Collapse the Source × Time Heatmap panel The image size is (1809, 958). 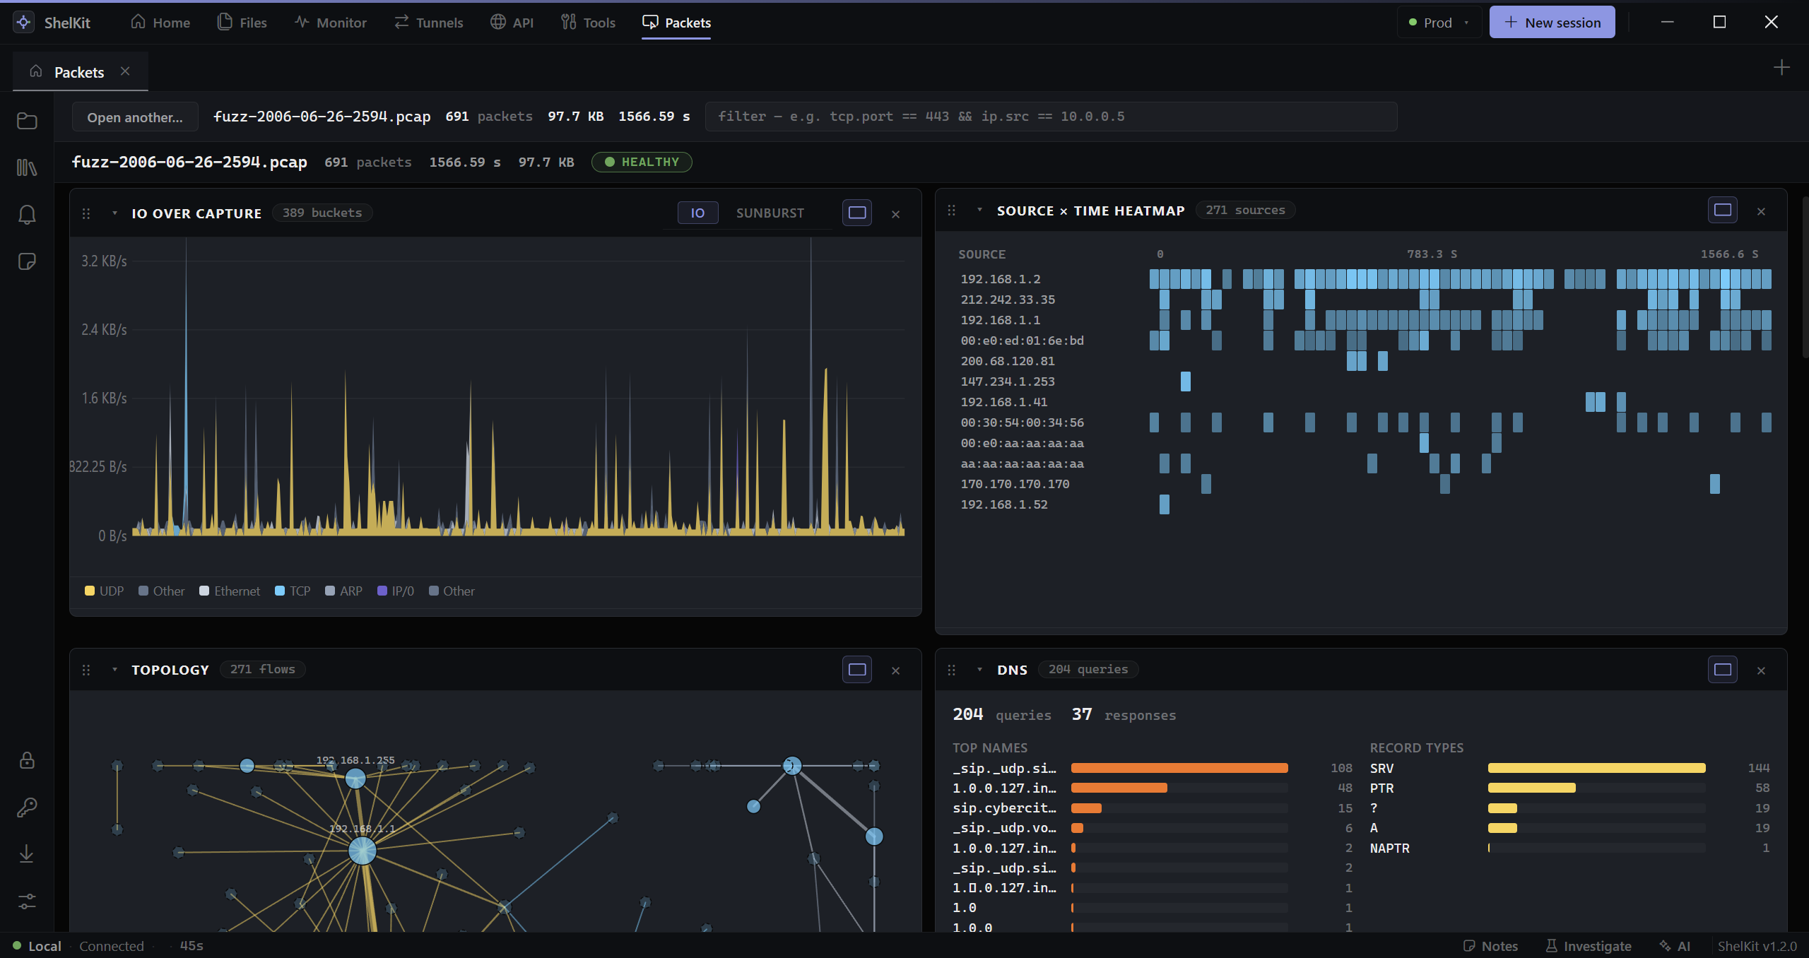tap(979, 211)
